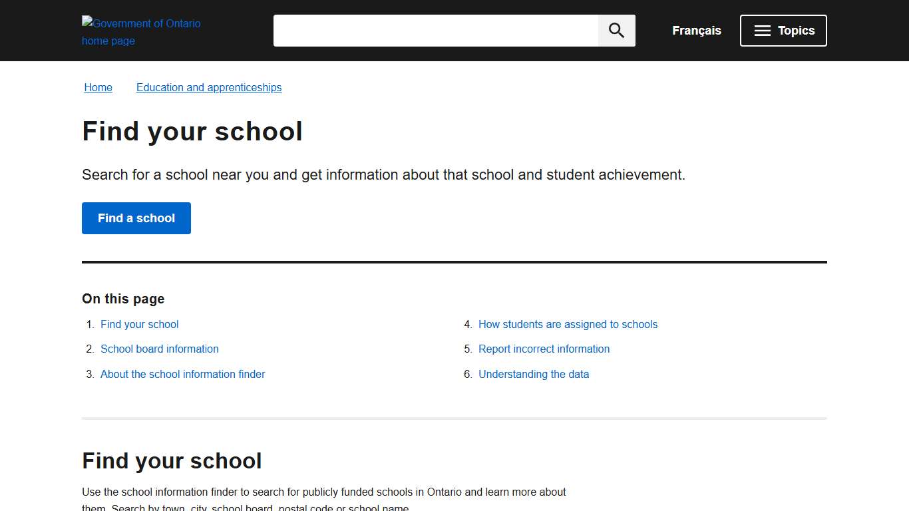The width and height of the screenshot is (909, 511).
Task: Select Understanding the data link
Action: point(533,374)
